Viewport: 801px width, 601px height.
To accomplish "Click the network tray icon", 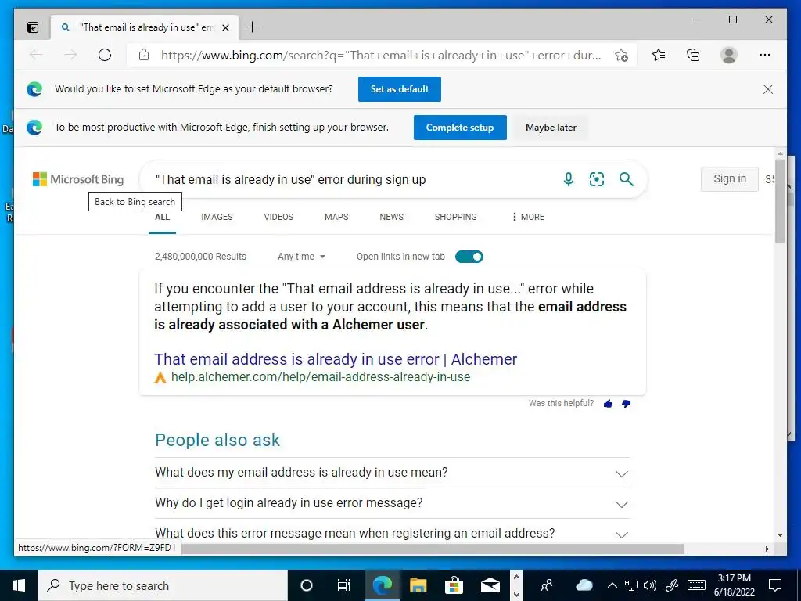I will point(631,585).
